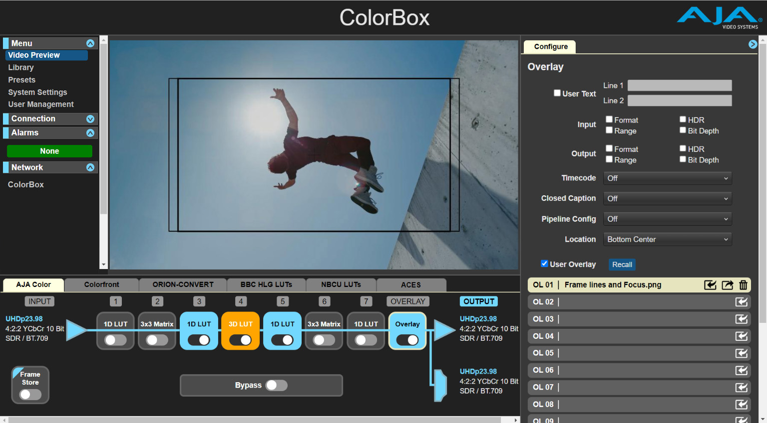Viewport: 767px width, 423px height.
Task: Collapse the Configure panel with the blue arrow
Action: pos(753,44)
